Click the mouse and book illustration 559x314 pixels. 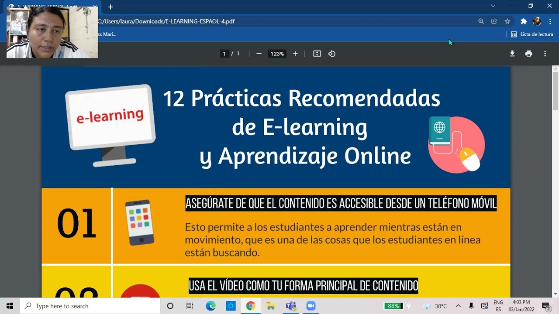coord(456,144)
